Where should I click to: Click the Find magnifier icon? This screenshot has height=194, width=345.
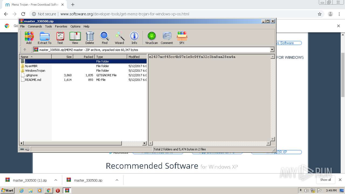105,38
